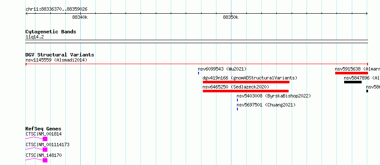Select the 11q14.2 cytogenetic band label
The width and height of the screenshot is (380, 165).
click(35, 37)
